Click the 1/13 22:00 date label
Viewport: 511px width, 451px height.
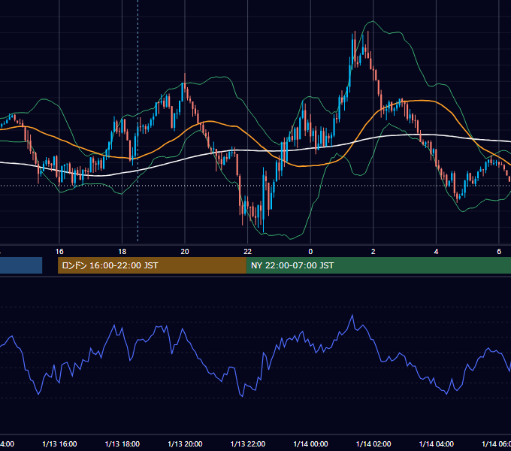coord(248,443)
